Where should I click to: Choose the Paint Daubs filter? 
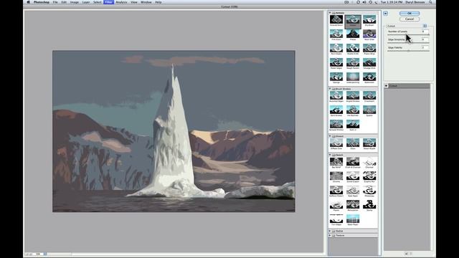tap(336, 48)
